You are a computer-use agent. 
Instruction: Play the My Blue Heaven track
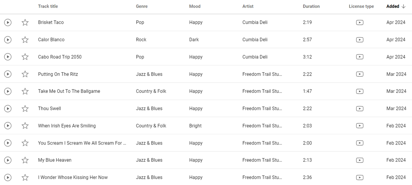[x=8, y=160]
